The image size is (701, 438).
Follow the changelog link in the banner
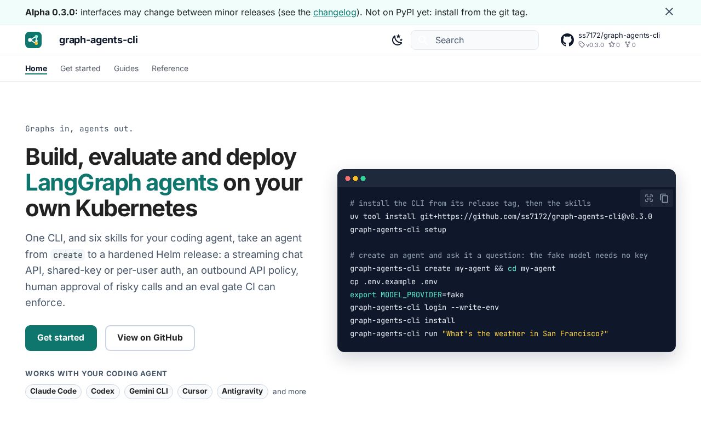[335, 12]
